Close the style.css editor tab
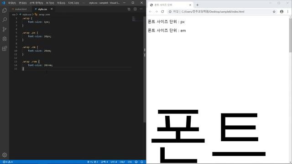This screenshot has height=164, width=292. click(52, 9)
